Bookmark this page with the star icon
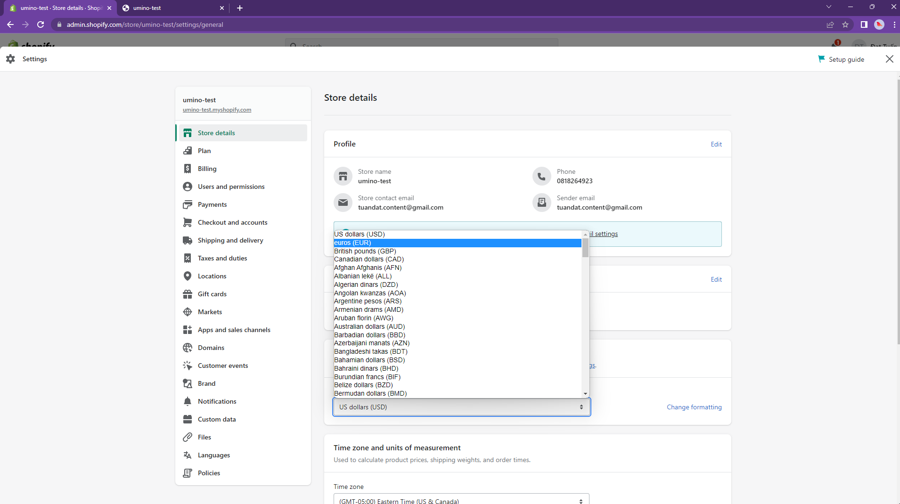The width and height of the screenshot is (900, 504). click(845, 24)
